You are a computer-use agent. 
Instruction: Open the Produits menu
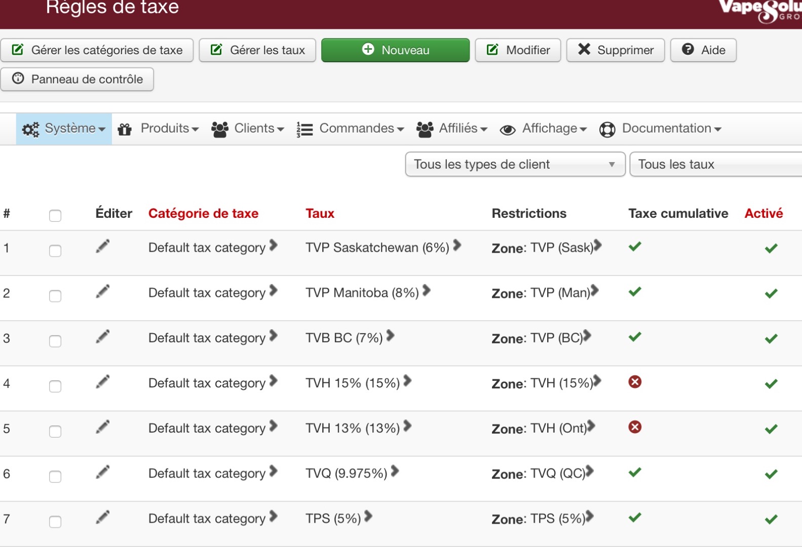coord(158,129)
